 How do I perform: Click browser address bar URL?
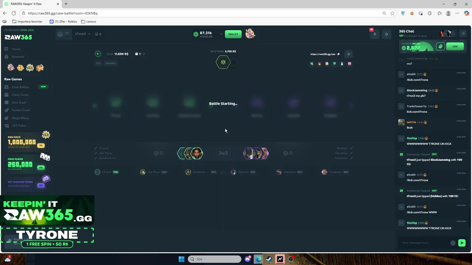click(63, 13)
